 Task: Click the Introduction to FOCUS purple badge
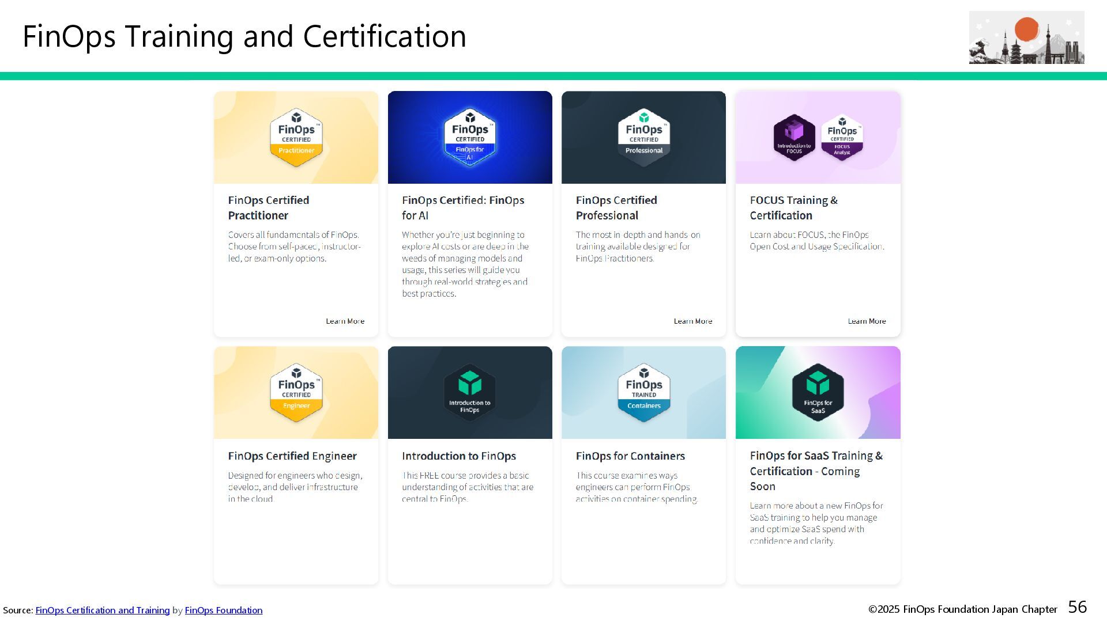(794, 137)
